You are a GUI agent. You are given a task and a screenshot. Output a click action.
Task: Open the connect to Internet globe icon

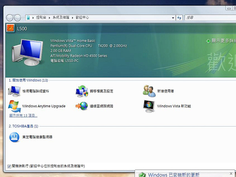[x=82, y=106]
